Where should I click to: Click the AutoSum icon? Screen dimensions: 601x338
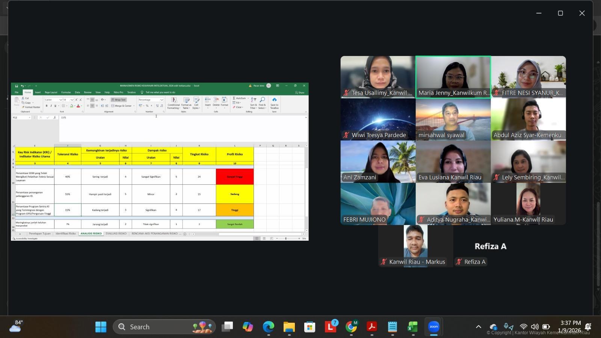click(x=239, y=98)
